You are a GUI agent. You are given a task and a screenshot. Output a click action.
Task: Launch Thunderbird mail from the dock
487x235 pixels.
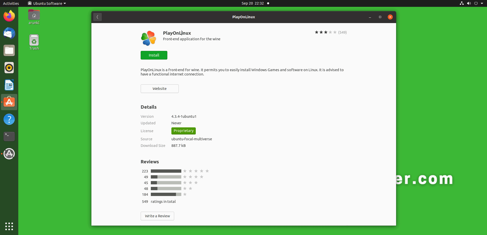tap(9, 33)
